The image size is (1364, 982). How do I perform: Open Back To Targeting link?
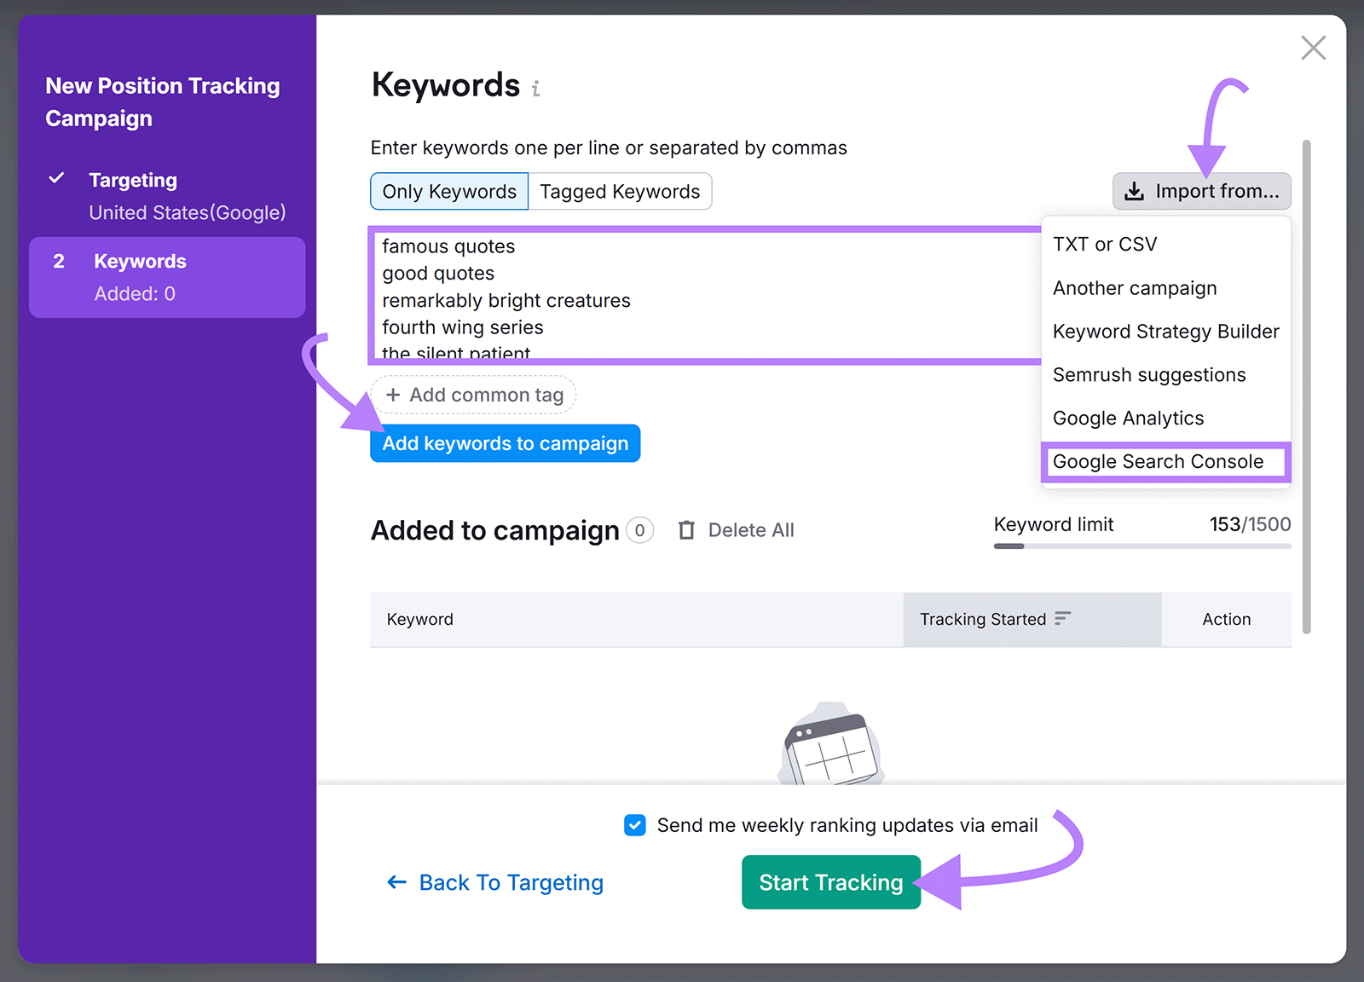tap(511, 882)
